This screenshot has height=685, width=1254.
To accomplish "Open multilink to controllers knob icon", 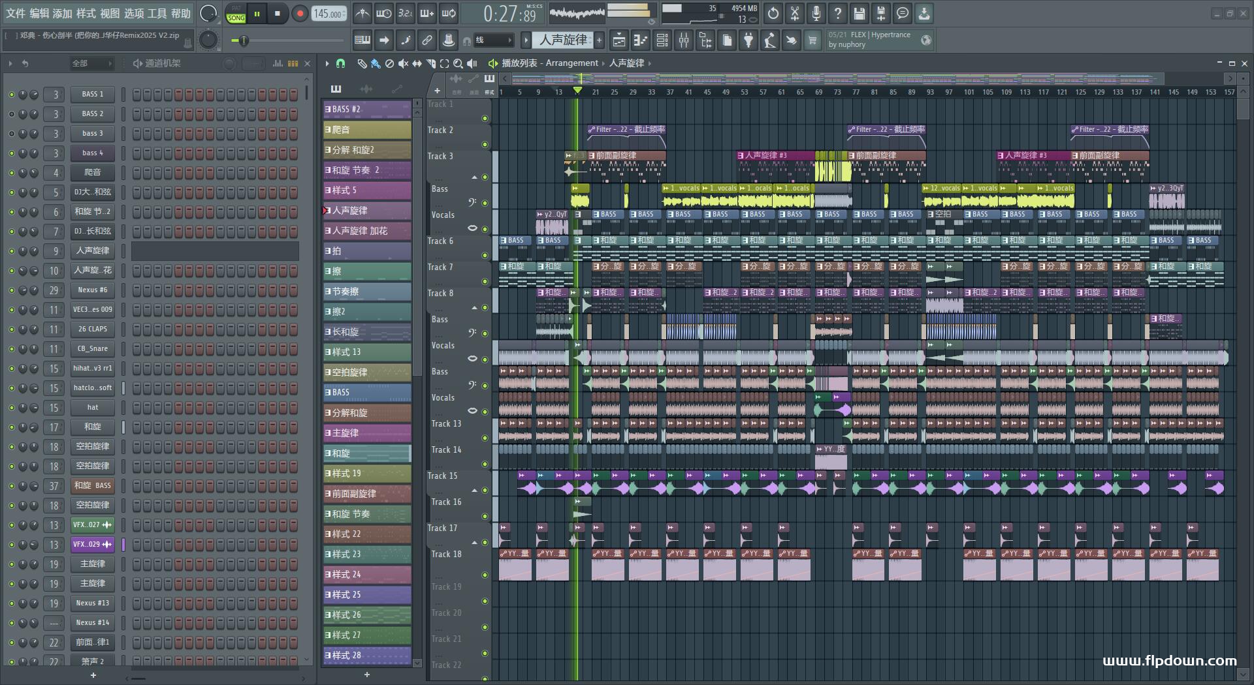I will (x=449, y=40).
